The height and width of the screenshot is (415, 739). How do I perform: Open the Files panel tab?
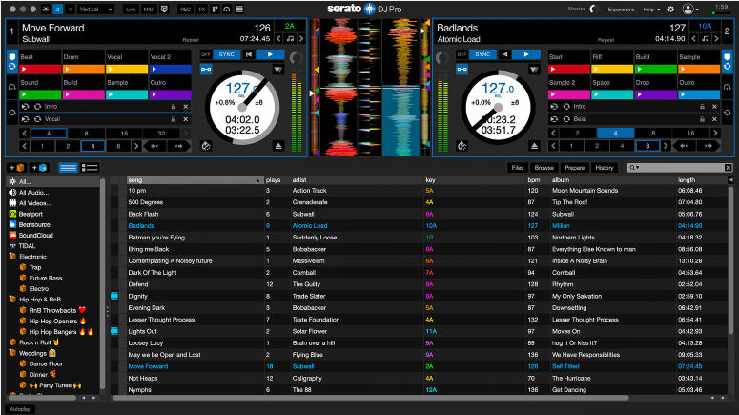pos(518,167)
